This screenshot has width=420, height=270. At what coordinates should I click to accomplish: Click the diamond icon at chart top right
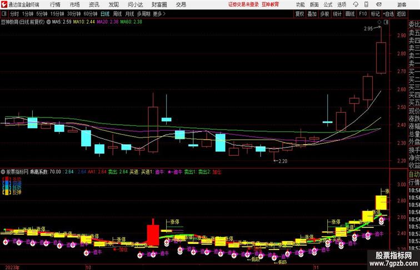click(x=379, y=22)
